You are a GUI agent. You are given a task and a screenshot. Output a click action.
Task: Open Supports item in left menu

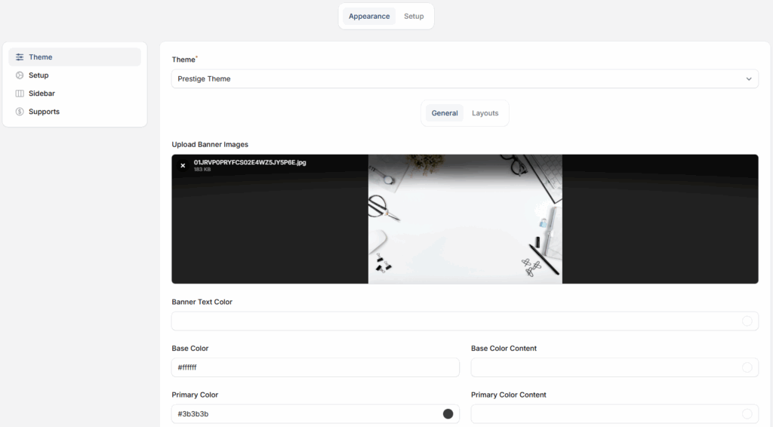pyautogui.click(x=75, y=112)
